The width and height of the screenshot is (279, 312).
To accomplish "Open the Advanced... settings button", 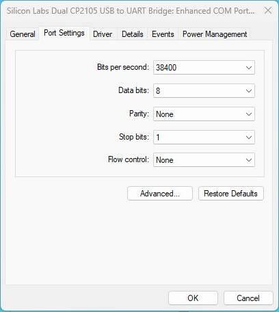I will click(x=160, y=194).
